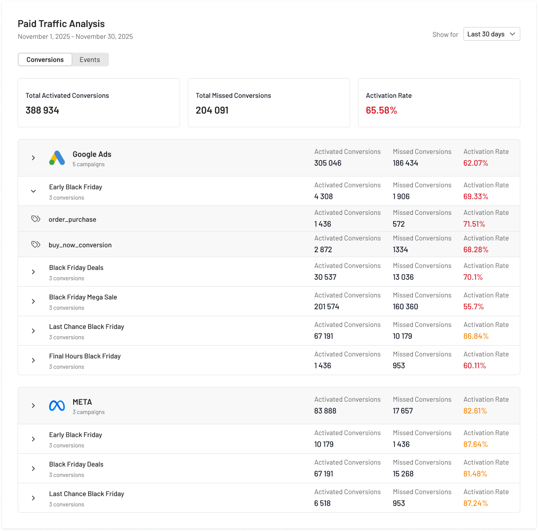Click the Activation Rate summary card
The width and height of the screenshot is (538, 531).
439,103
